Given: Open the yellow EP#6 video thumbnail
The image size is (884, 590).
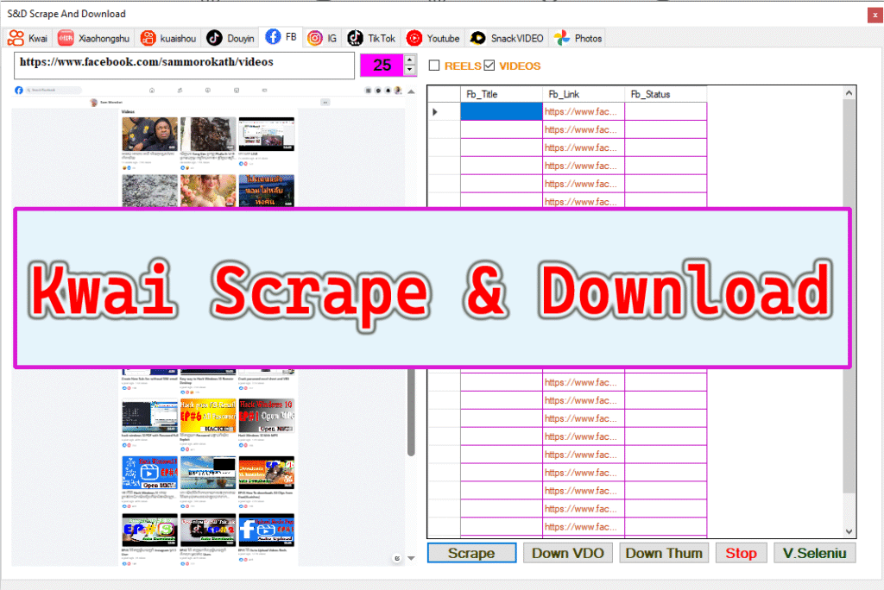Looking at the screenshot, I should 208,416.
